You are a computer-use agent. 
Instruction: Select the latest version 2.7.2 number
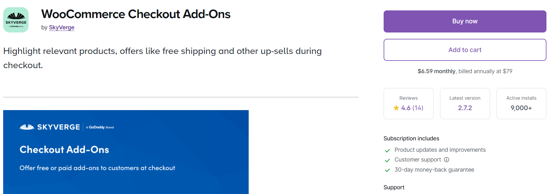click(x=465, y=108)
